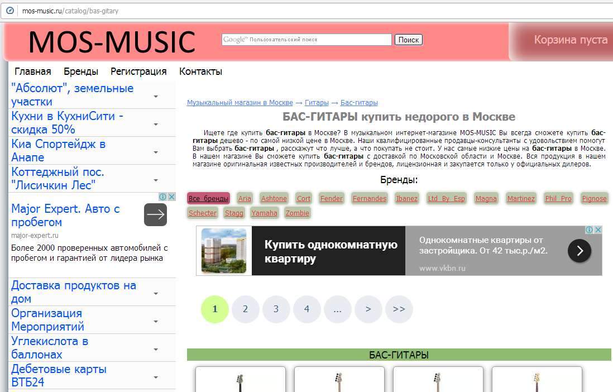Follow Музыкальный магазин в Москве breadcrumb
This screenshot has width=613, height=392.
[x=240, y=103]
